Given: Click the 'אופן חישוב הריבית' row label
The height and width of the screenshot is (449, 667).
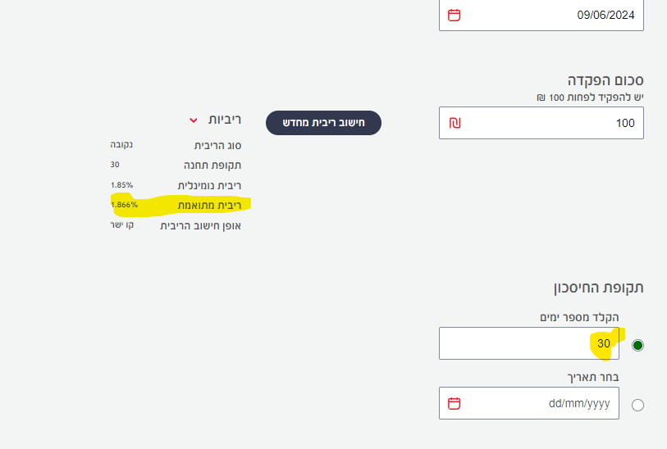Looking at the screenshot, I should point(200,225).
